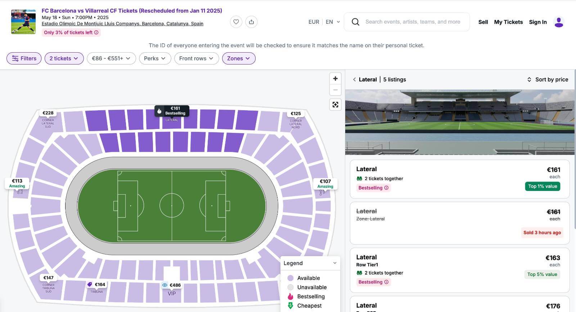Screen dimensions: 576x312
Task: Open My Tickets in the header
Action: point(508,22)
